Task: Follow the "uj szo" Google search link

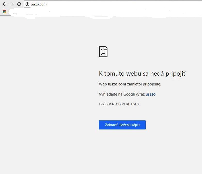Action: [151, 94]
